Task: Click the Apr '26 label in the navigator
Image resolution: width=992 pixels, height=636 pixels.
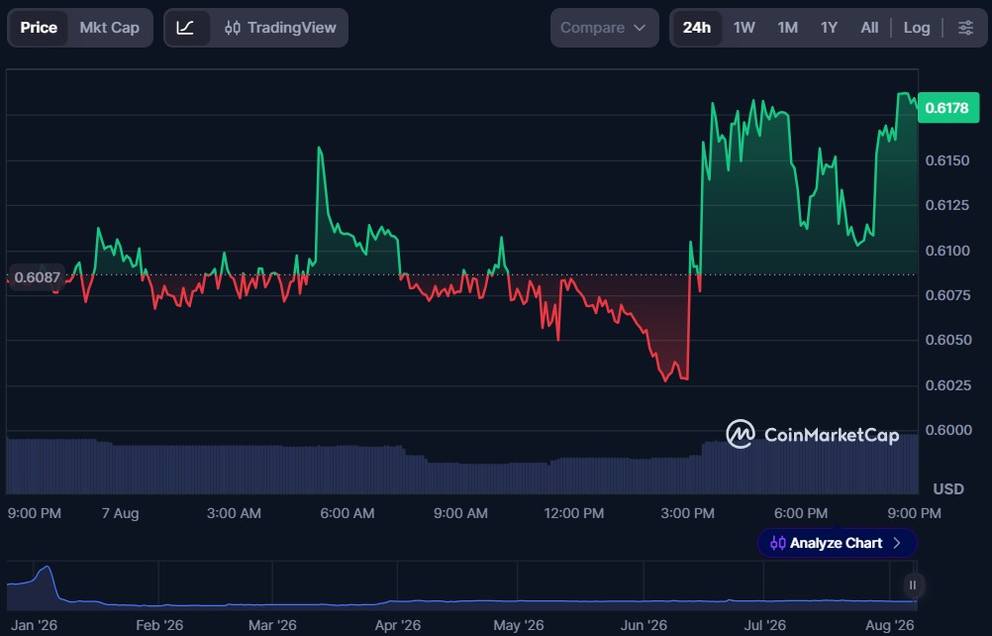Action: pyautogui.click(x=397, y=625)
